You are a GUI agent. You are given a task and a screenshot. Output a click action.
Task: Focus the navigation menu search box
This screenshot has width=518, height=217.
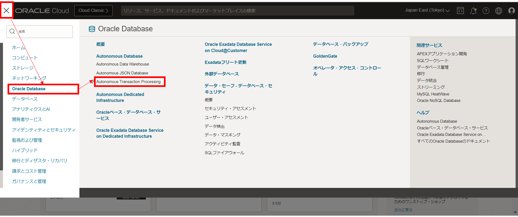click(x=40, y=32)
